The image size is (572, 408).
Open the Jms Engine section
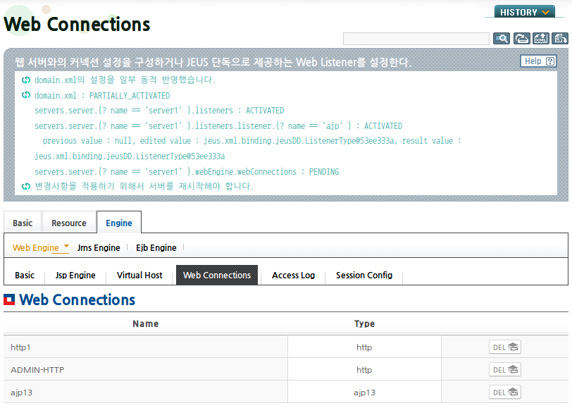pyautogui.click(x=99, y=248)
